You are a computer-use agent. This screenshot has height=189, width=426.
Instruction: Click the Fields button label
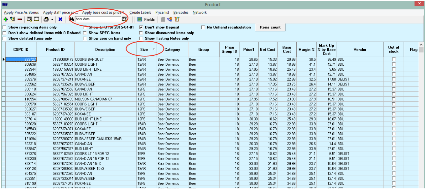[149, 19]
